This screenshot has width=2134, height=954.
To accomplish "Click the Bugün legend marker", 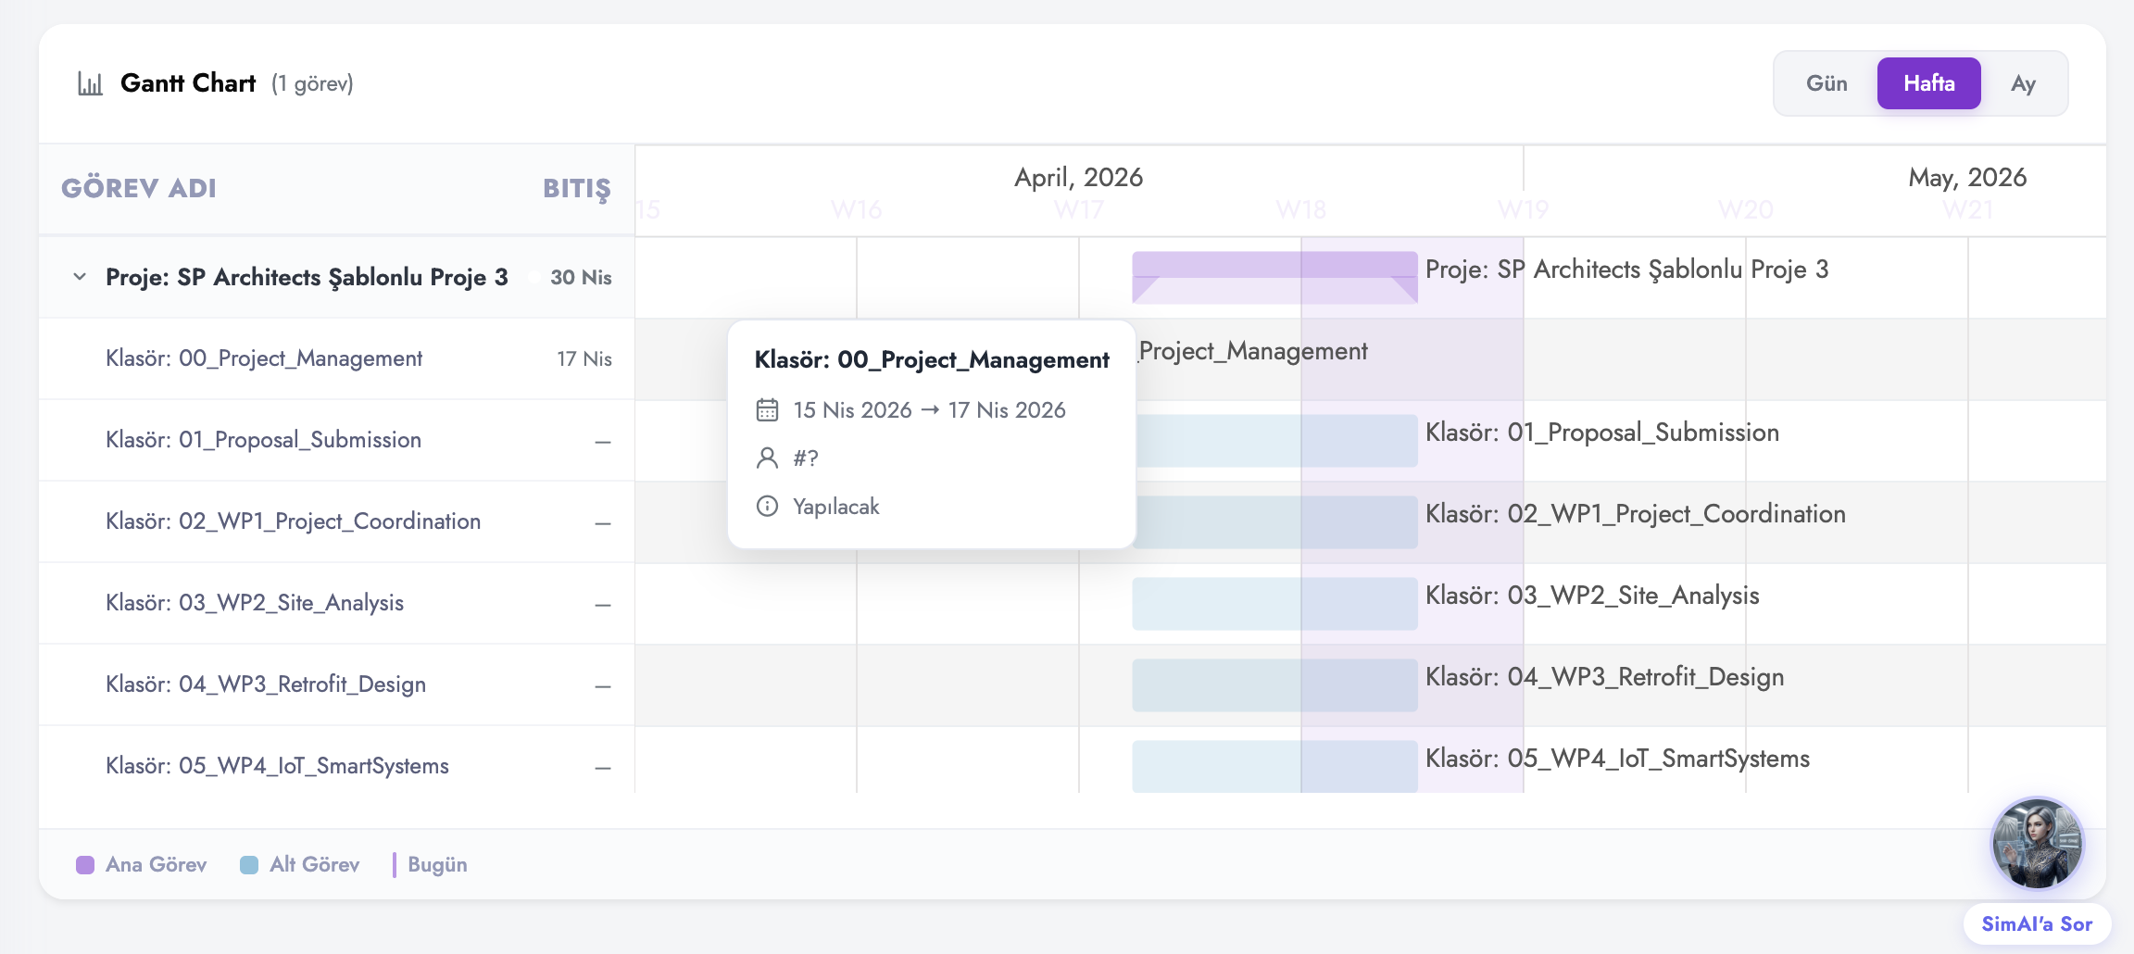I will pyautogui.click(x=395, y=865).
